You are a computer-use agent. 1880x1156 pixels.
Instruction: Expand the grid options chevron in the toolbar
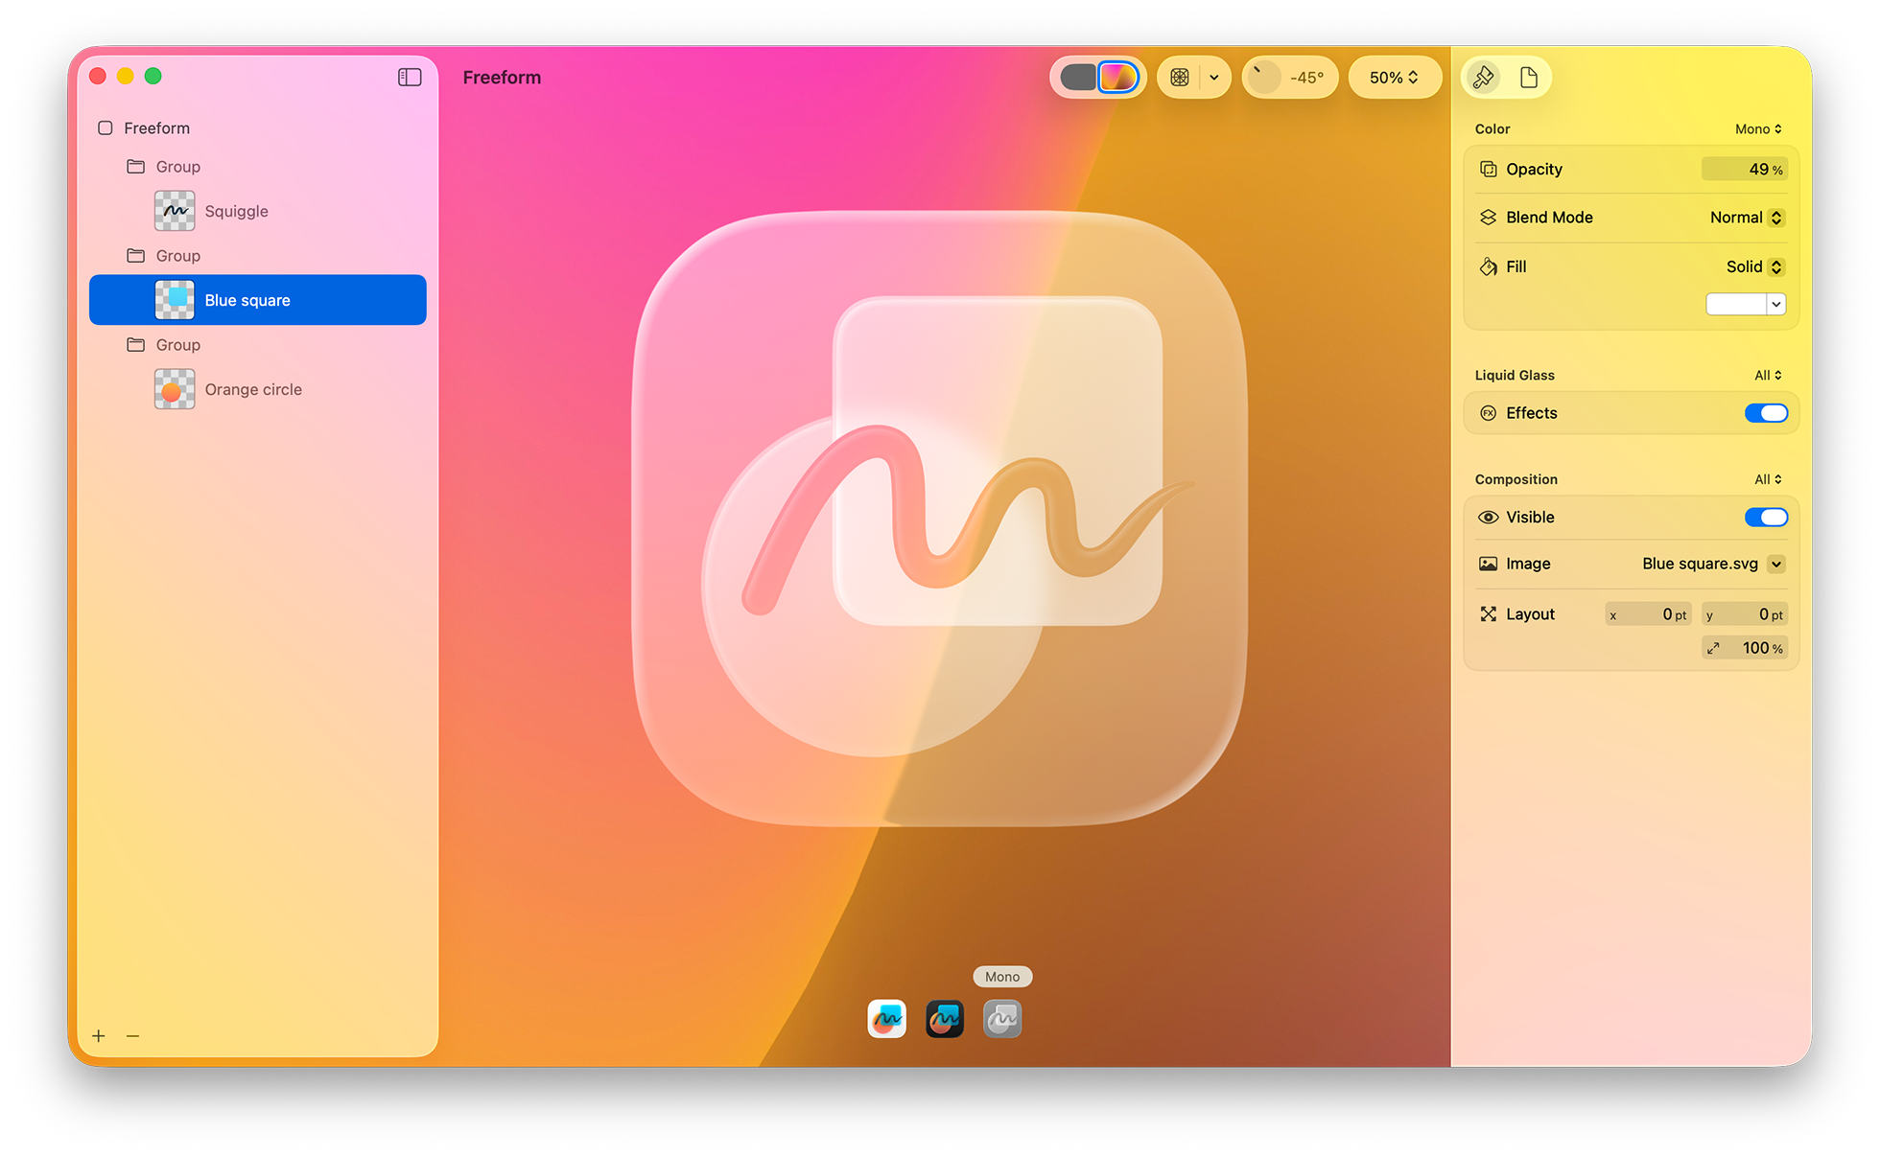coord(1213,77)
